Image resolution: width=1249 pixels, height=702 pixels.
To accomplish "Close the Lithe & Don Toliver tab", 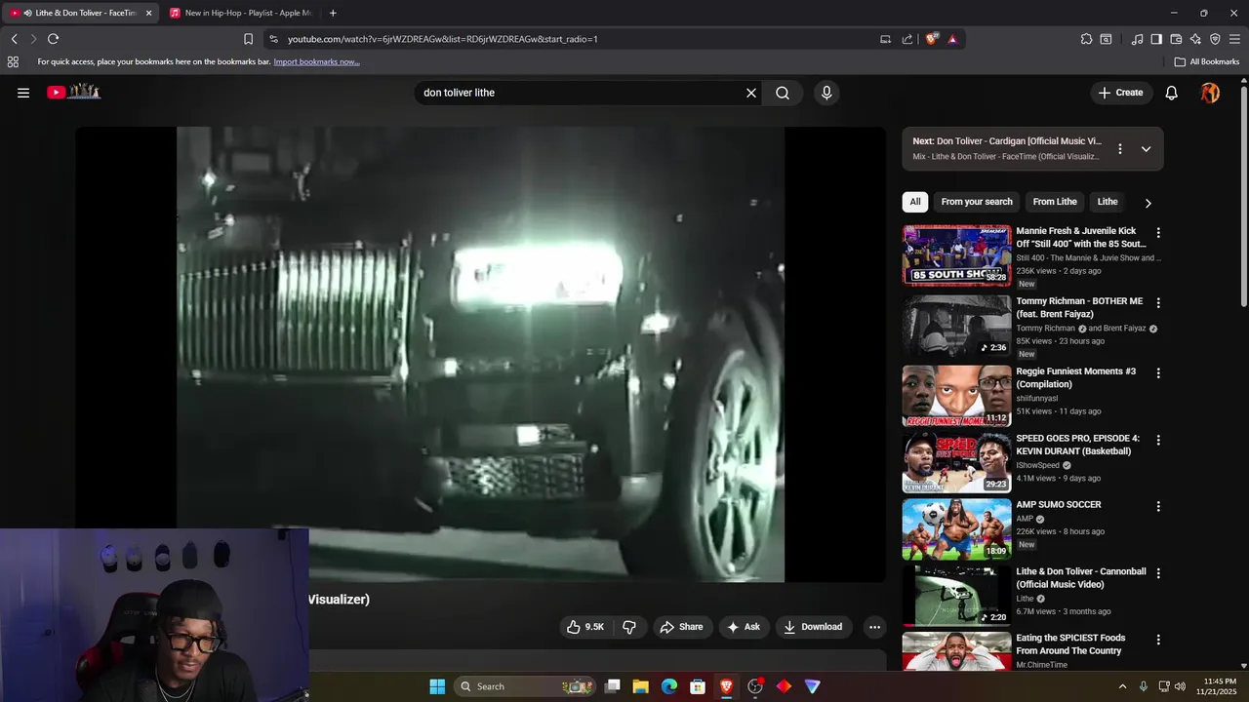I will tap(149, 13).
